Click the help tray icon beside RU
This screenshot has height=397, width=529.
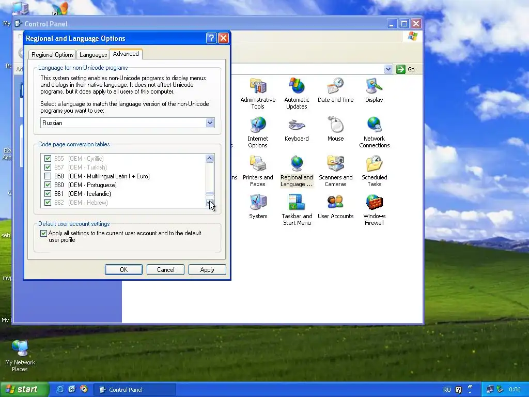(458, 390)
